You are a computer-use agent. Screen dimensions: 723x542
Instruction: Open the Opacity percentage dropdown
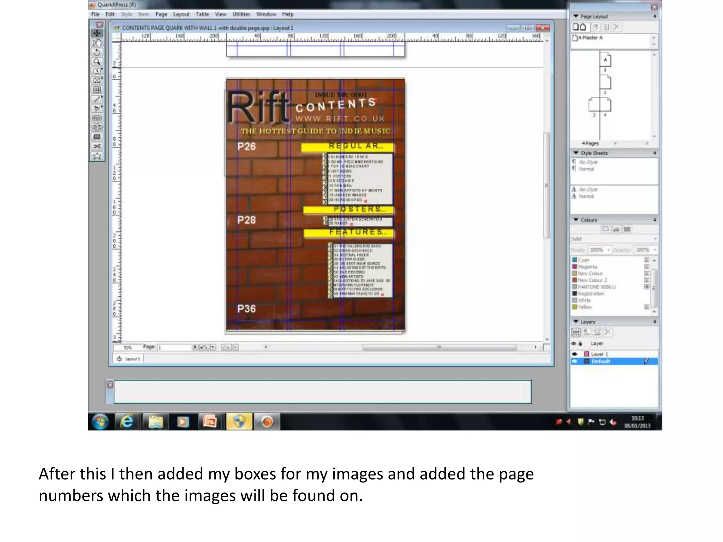click(655, 250)
